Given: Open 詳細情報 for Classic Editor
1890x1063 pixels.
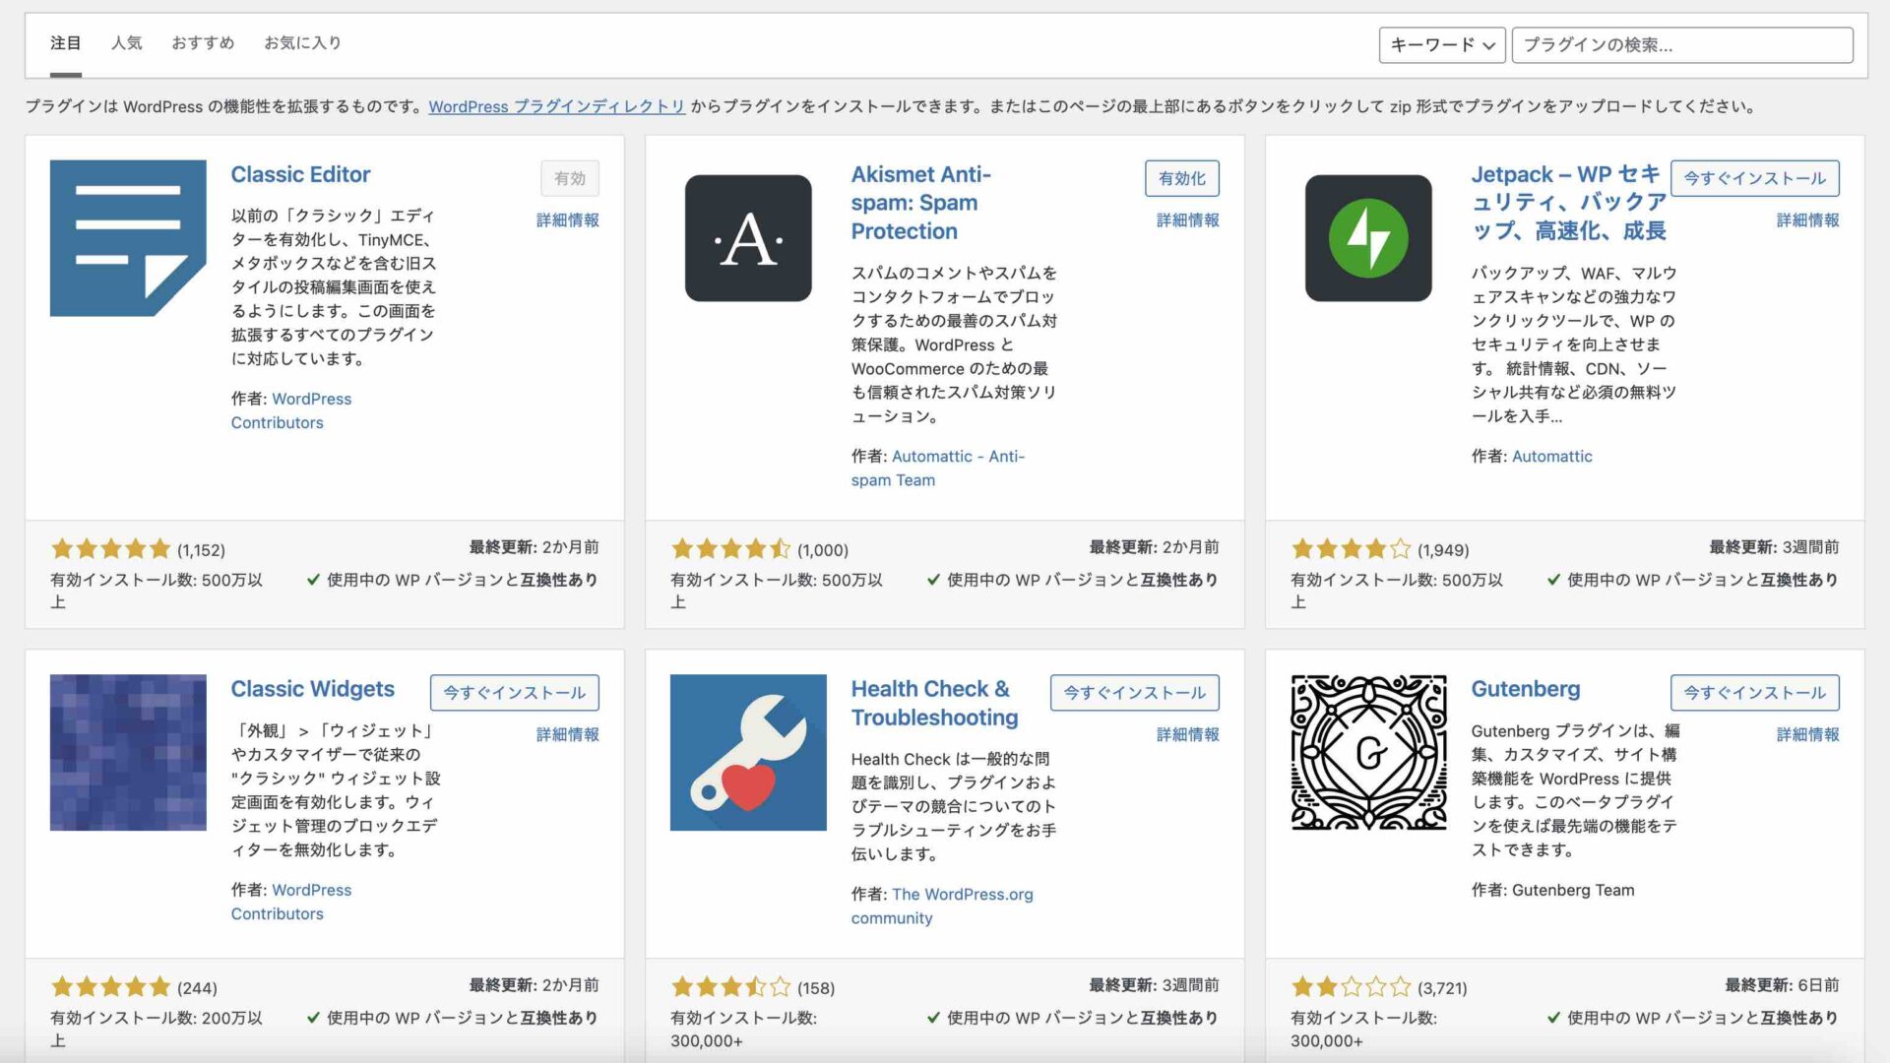Looking at the screenshot, I should coord(567,220).
